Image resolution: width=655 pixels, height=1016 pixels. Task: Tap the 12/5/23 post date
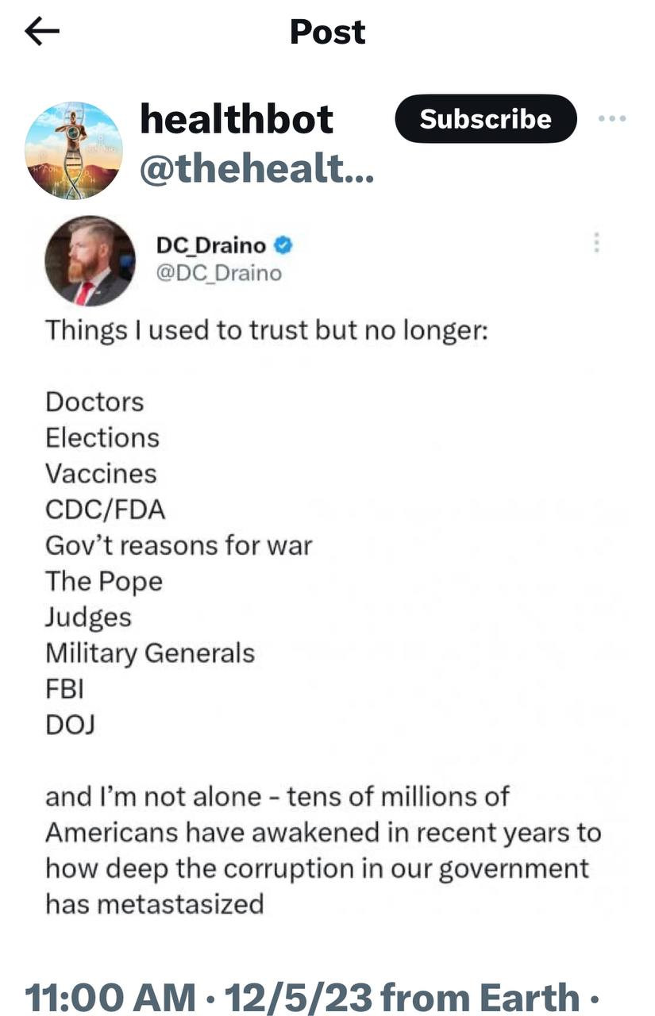[297, 994]
